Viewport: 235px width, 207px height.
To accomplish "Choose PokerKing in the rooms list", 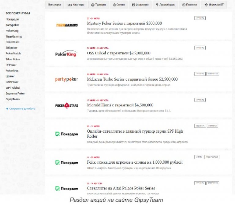I will click(12, 31).
